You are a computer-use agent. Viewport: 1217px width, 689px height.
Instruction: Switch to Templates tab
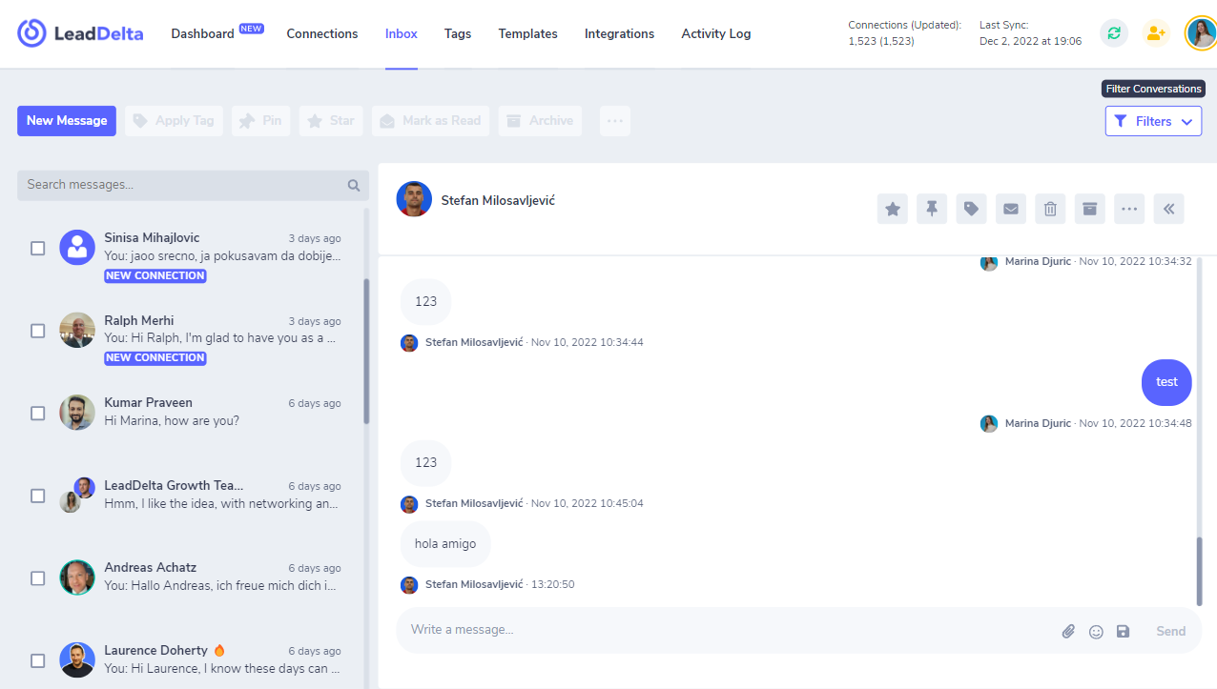(x=527, y=33)
